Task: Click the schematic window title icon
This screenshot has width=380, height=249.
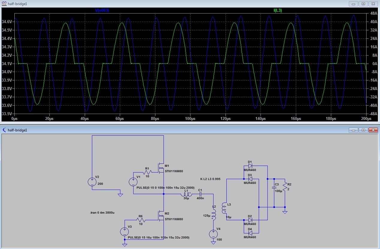Action: coord(4,130)
